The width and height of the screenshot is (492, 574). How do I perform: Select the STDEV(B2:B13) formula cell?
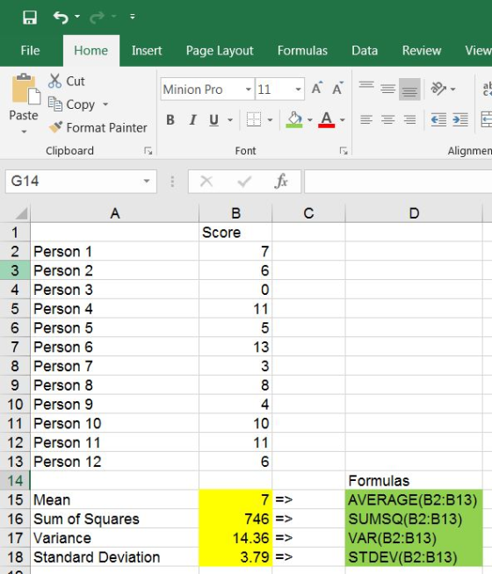[414, 557]
